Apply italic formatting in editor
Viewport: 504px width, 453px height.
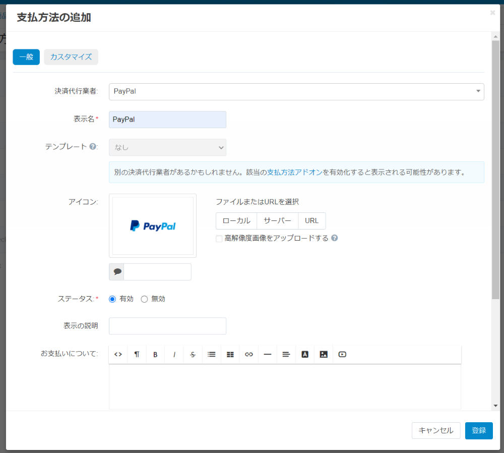174,354
